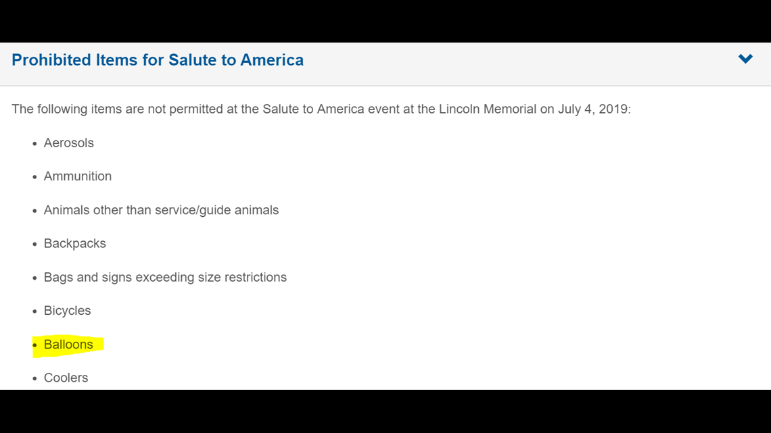Select the Bicycles list item
Viewport: 771px width, 433px height.
point(68,311)
